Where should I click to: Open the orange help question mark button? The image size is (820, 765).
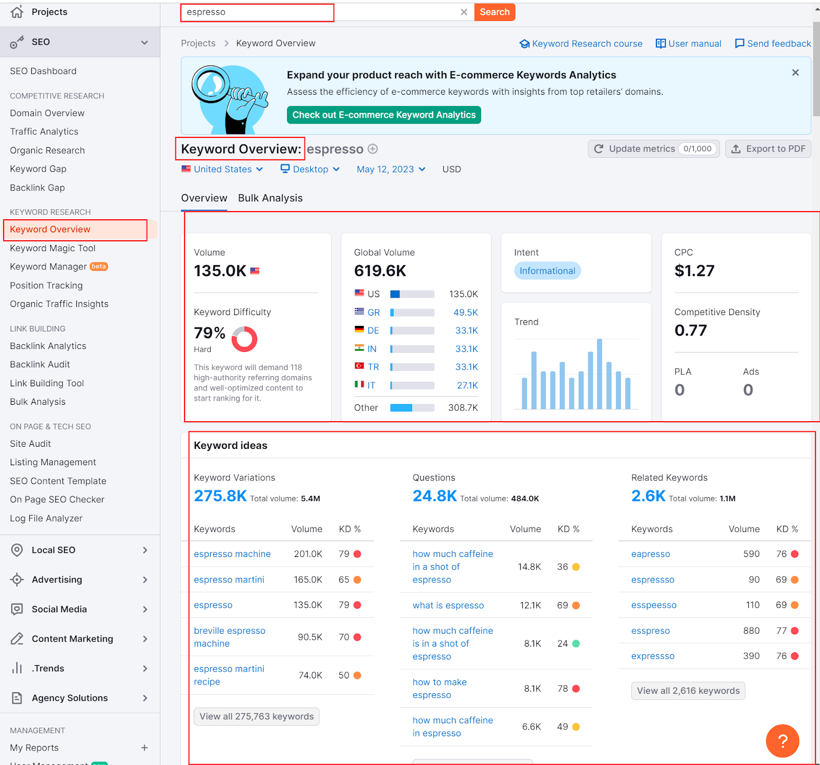[x=782, y=740]
